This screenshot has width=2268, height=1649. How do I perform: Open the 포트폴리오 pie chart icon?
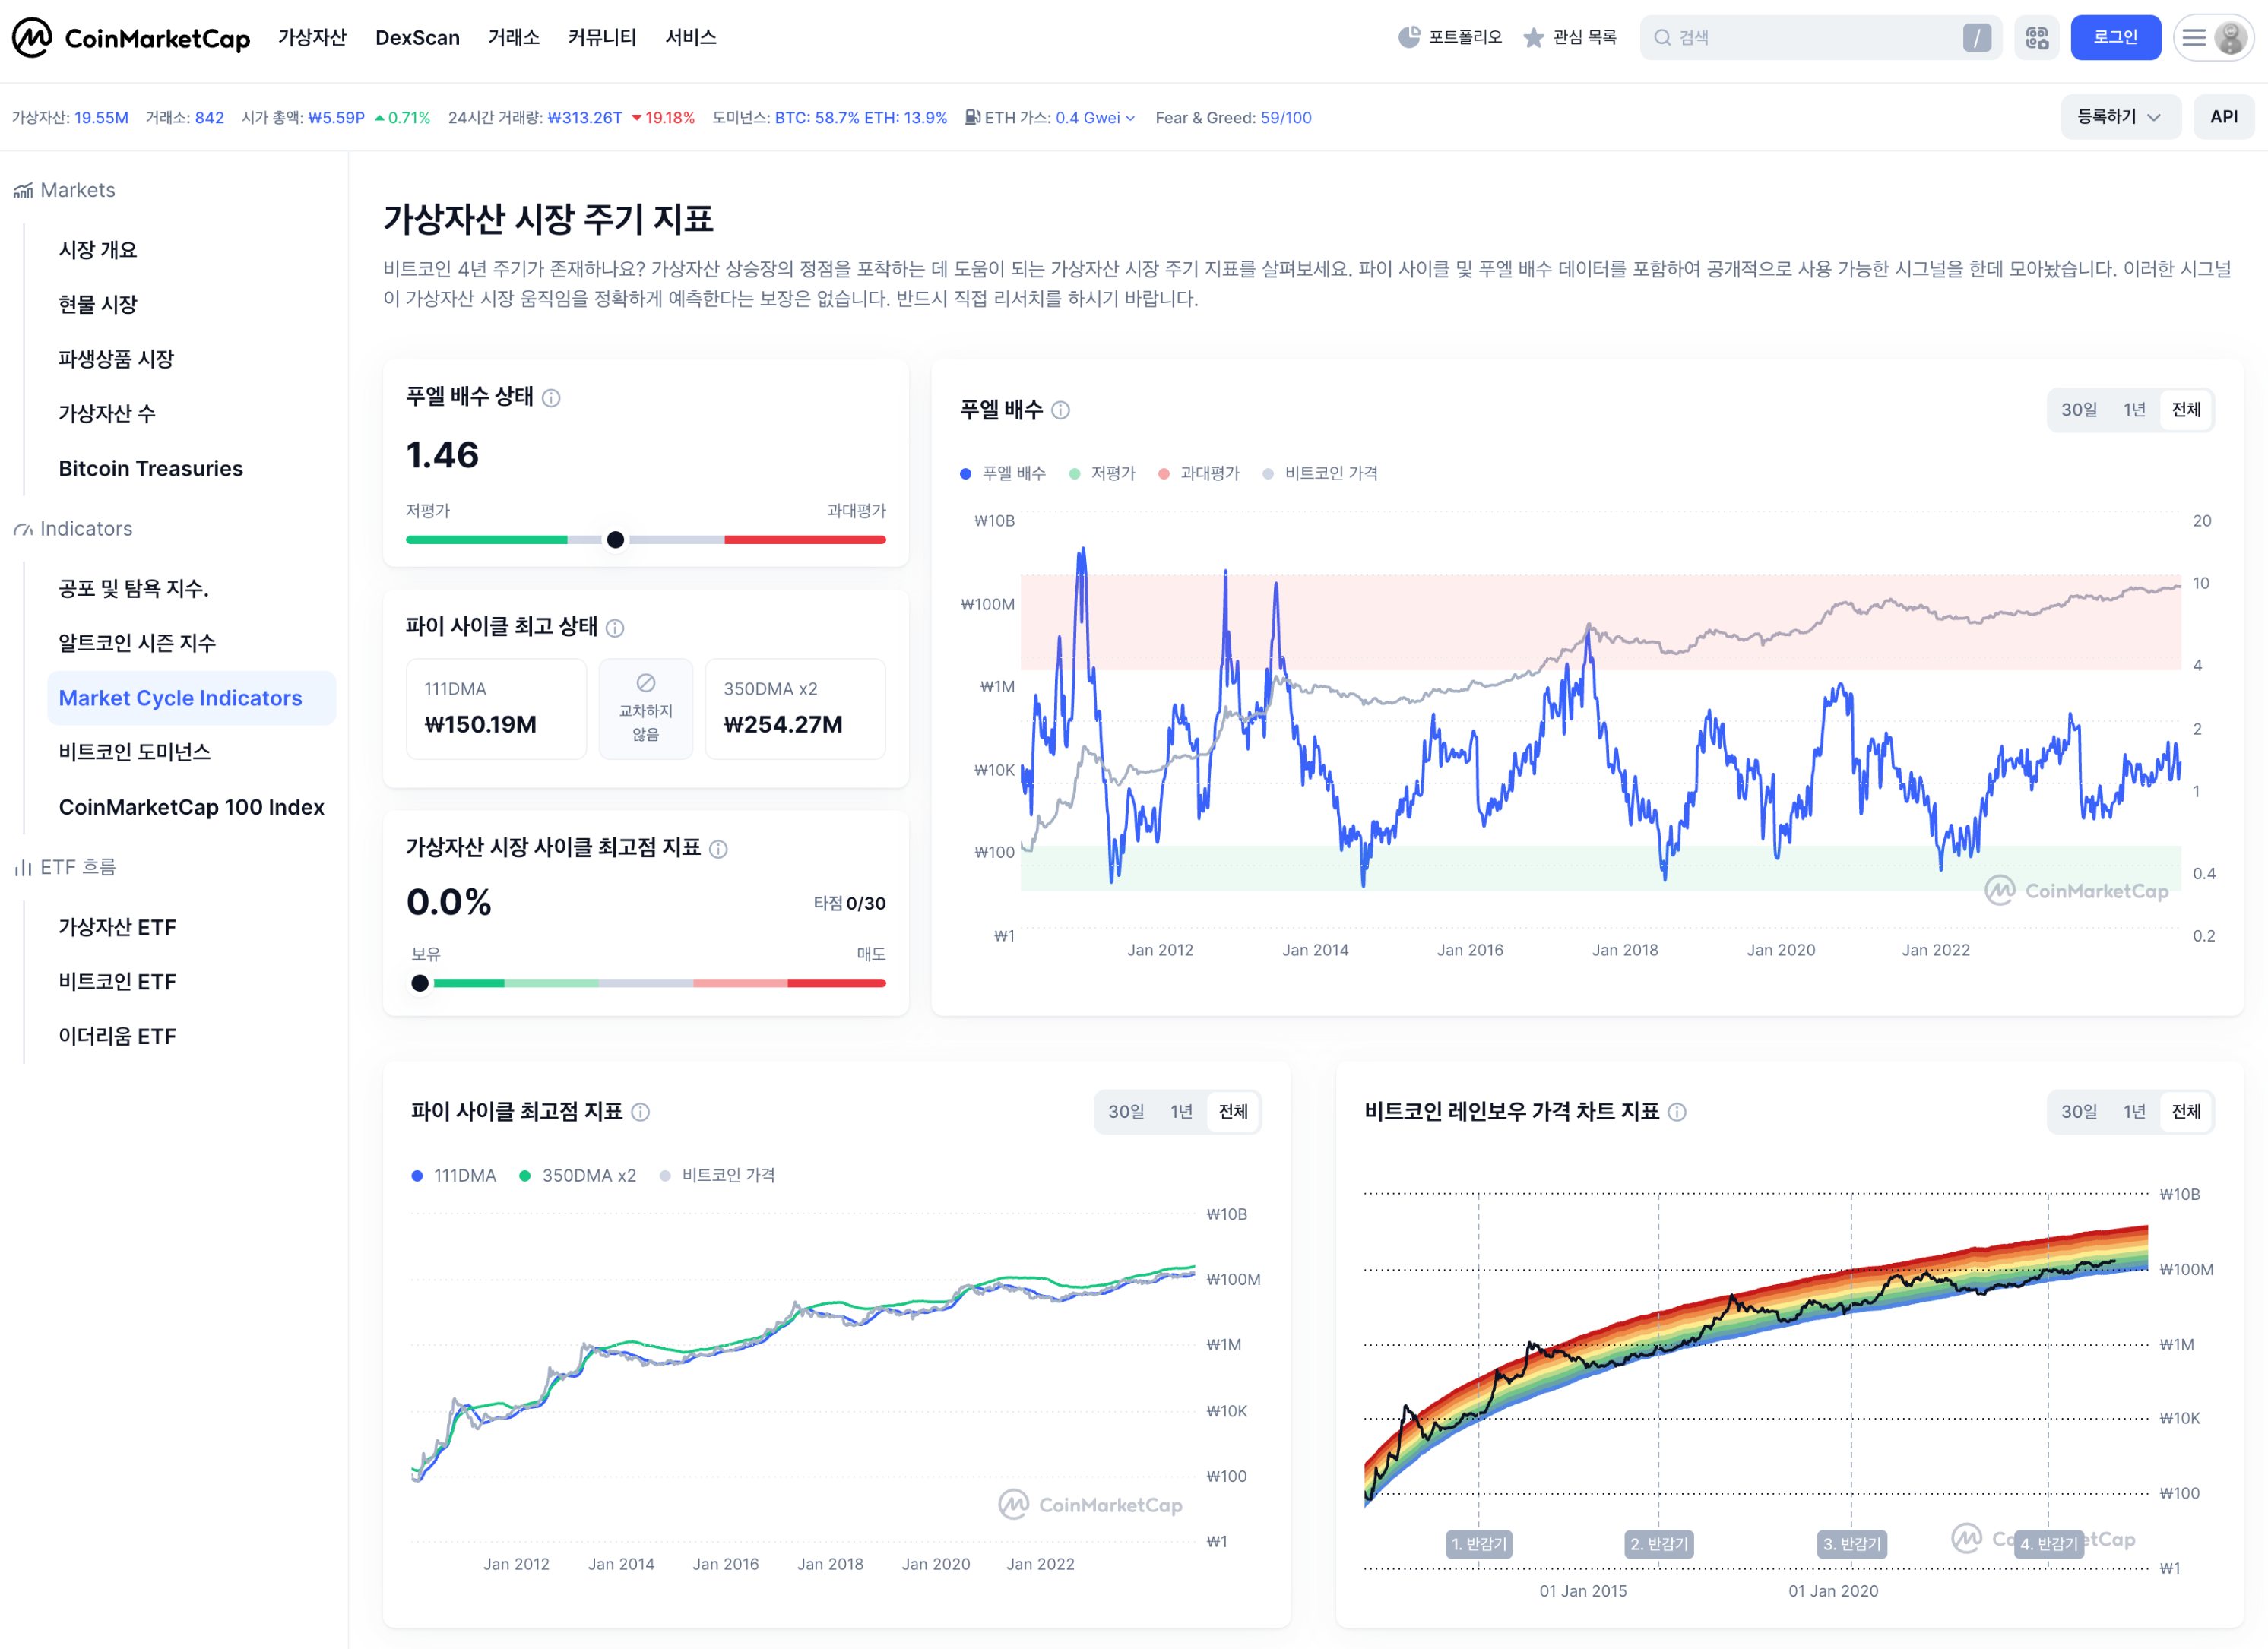(x=1409, y=38)
